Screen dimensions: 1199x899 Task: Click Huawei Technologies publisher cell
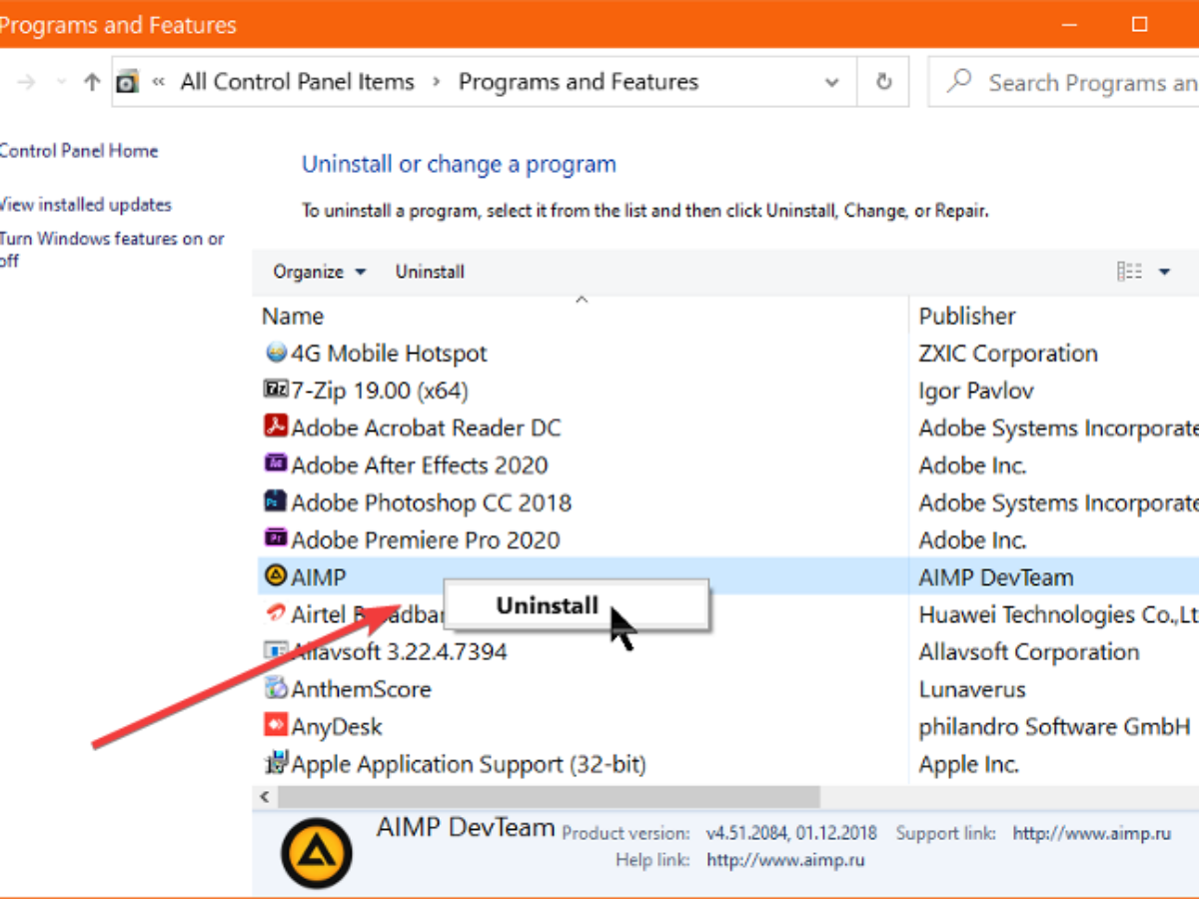tap(1058, 614)
